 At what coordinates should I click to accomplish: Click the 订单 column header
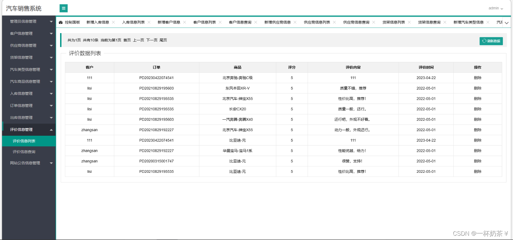156,67
